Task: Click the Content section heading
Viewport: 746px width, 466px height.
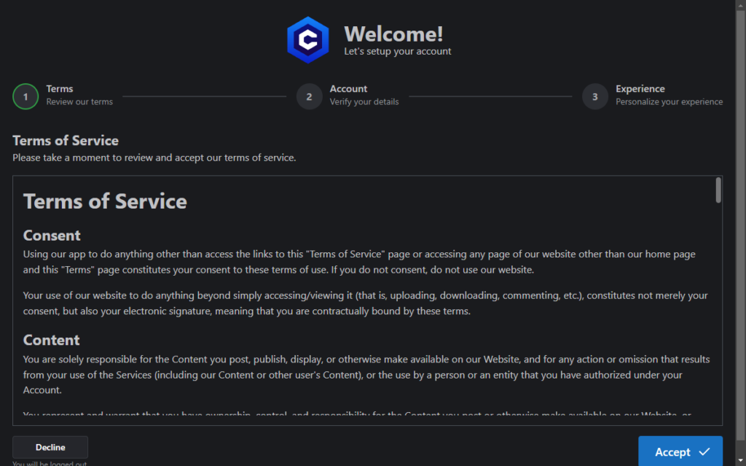Action: [52, 340]
